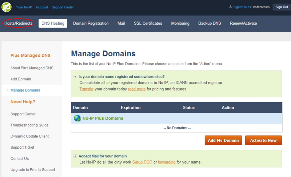Click the No-IP logo icon
291x177 pixels.
7,7
